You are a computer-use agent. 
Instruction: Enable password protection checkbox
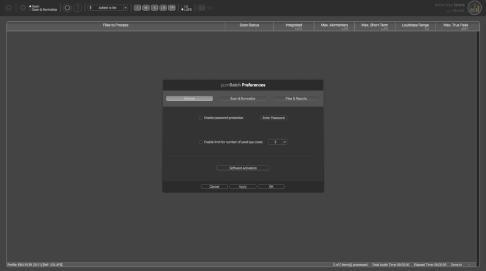pyautogui.click(x=200, y=118)
